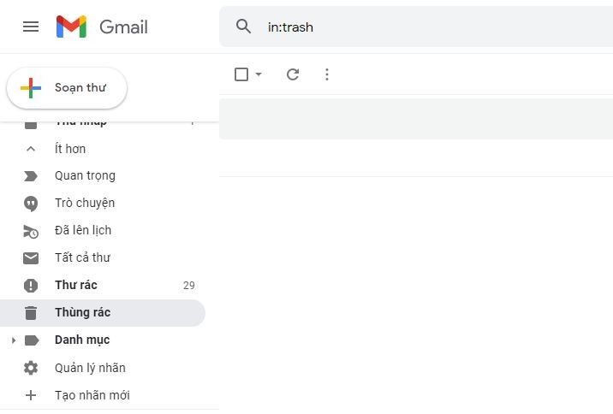The width and height of the screenshot is (613, 414).
Task: Open the Quan trọng folder
Action: pyautogui.click(x=85, y=175)
